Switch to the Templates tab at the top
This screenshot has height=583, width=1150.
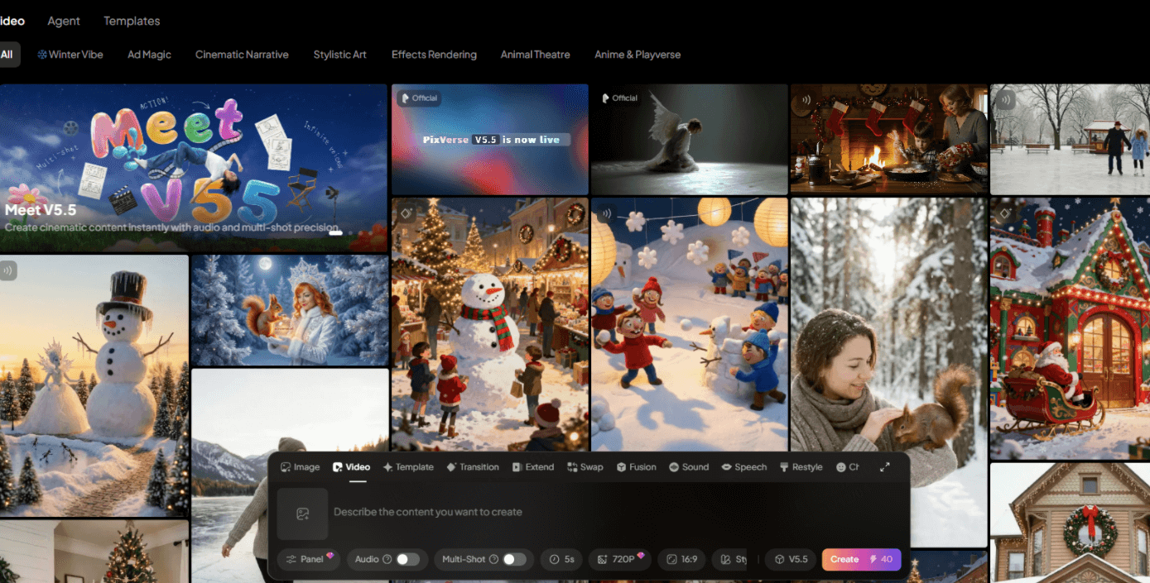[x=132, y=21]
